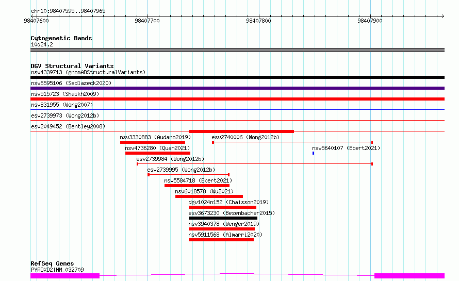Viewport: 459px width, 281px height.
Task: Select the right magenta PYROXD2 exon block
Action: [x=409, y=276]
